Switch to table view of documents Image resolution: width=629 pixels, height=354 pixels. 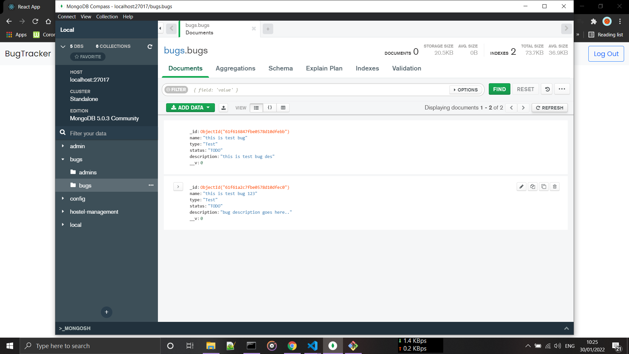point(283,108)
